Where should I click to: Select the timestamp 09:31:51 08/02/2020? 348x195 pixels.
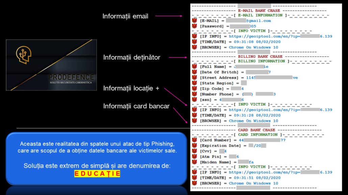point(257,177)
